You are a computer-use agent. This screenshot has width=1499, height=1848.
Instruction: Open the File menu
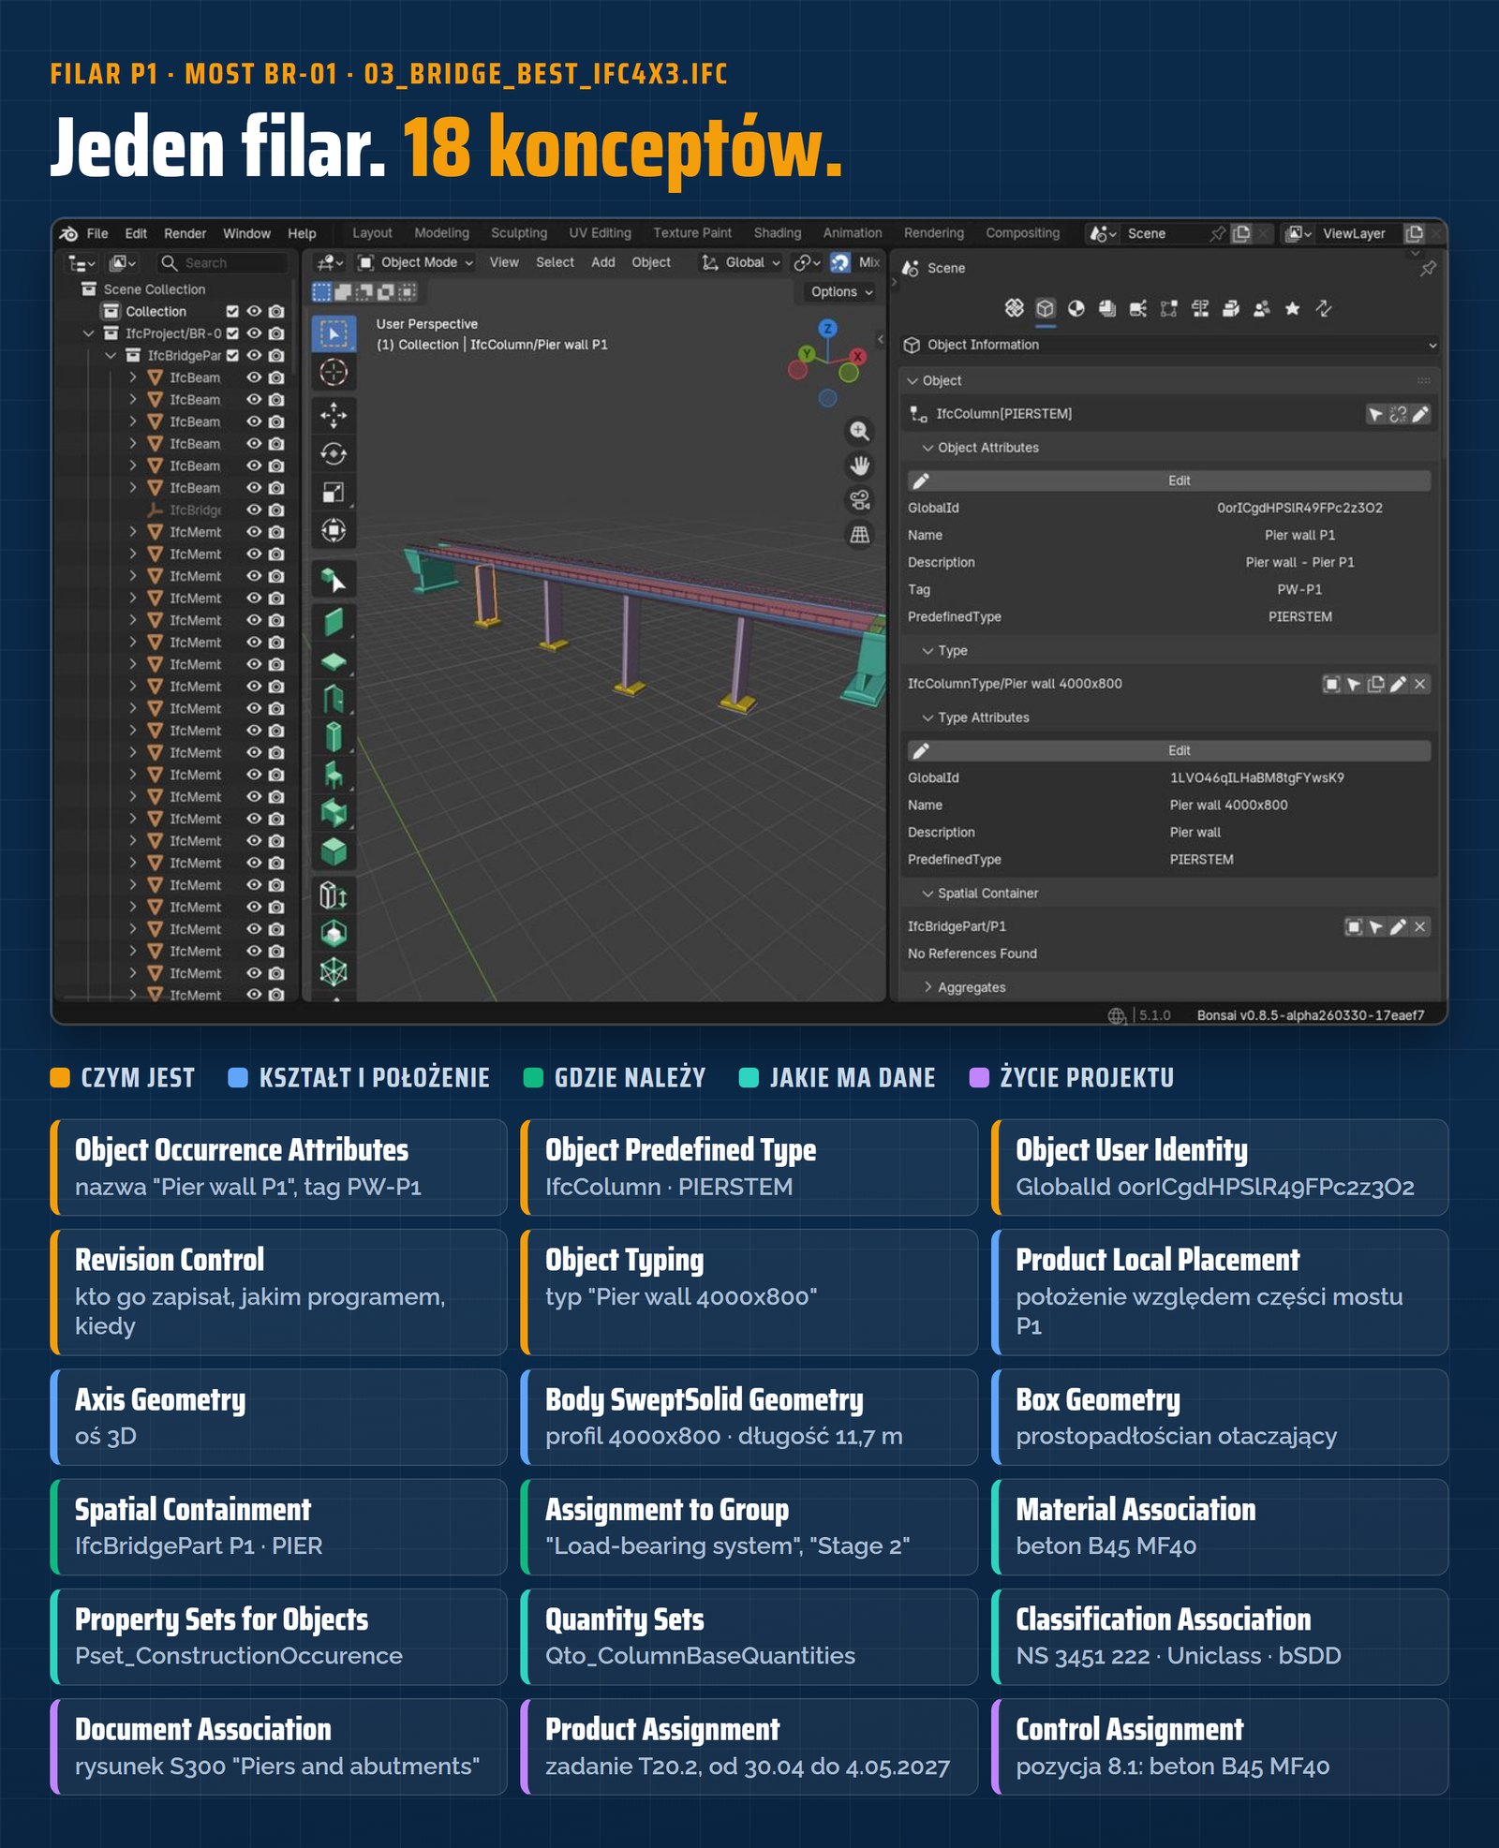[x=97, y=233]
